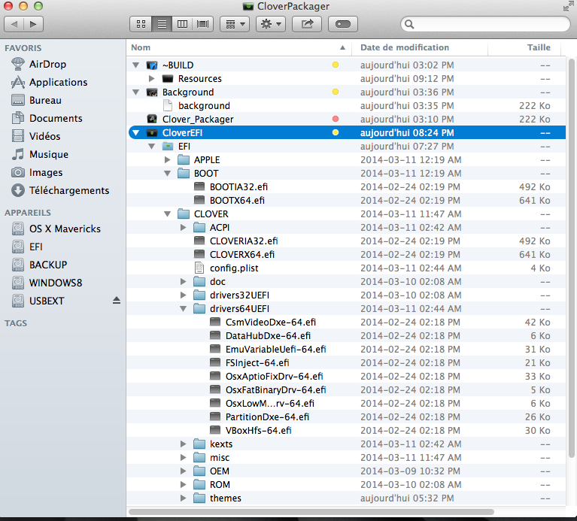Screen dimensions: 577x521
Task: Switch to list view in toolbar
Action: [162, 24]
